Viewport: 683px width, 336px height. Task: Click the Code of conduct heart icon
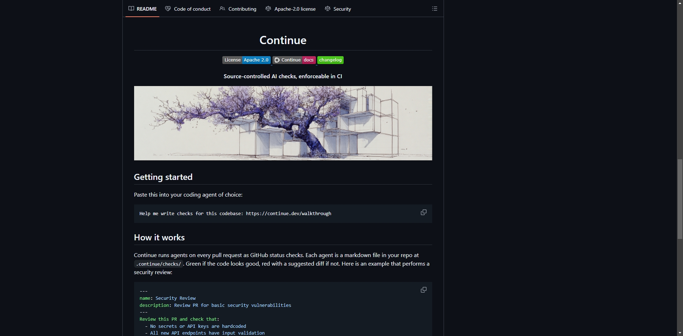[x=168, y=9]
